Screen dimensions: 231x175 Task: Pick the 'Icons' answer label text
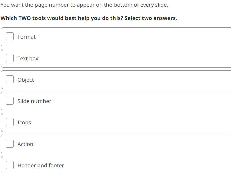tap(24, 122)
